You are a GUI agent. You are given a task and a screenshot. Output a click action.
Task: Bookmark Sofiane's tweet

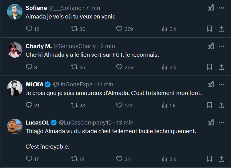click(209, 29)
